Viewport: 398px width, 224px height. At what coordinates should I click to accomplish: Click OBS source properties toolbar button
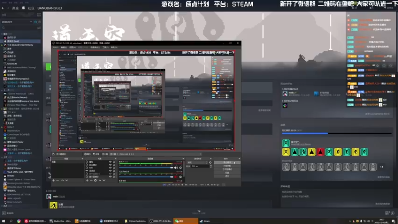pos(88,154)
